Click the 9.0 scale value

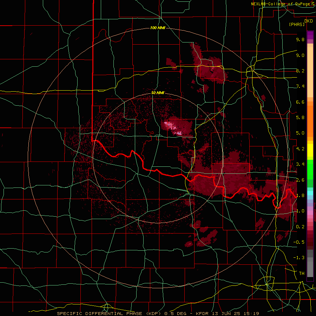pos(300,55)
